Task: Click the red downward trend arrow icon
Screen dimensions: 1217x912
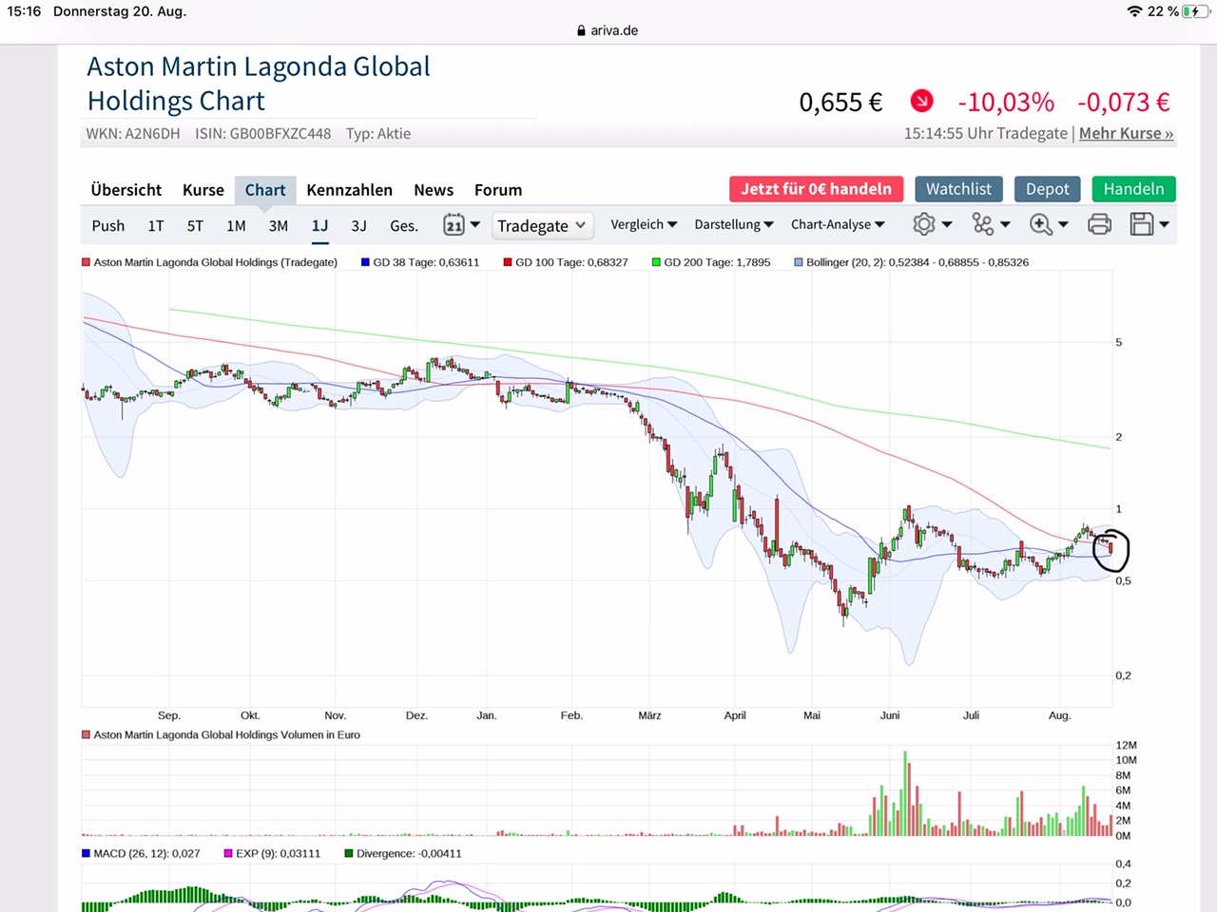Action: tap(921, 101)
